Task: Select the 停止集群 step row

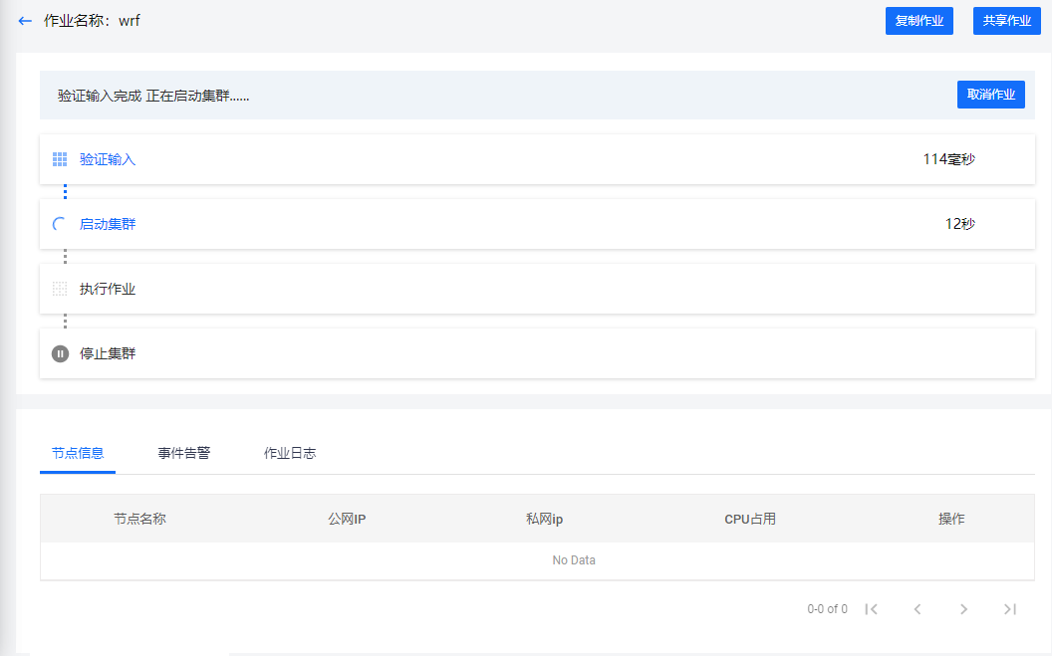Action: coord(537,353)
